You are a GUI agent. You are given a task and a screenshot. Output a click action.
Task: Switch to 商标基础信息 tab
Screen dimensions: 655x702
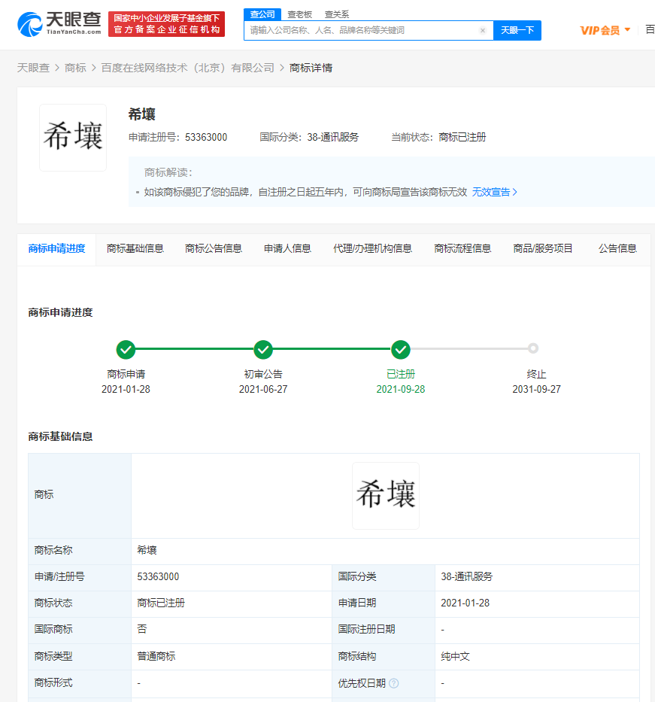[x=135, y=249]
